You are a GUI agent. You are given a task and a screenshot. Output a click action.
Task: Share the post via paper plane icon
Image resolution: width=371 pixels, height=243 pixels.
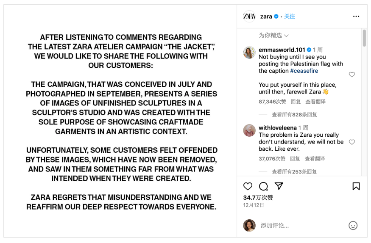(279, 186)
